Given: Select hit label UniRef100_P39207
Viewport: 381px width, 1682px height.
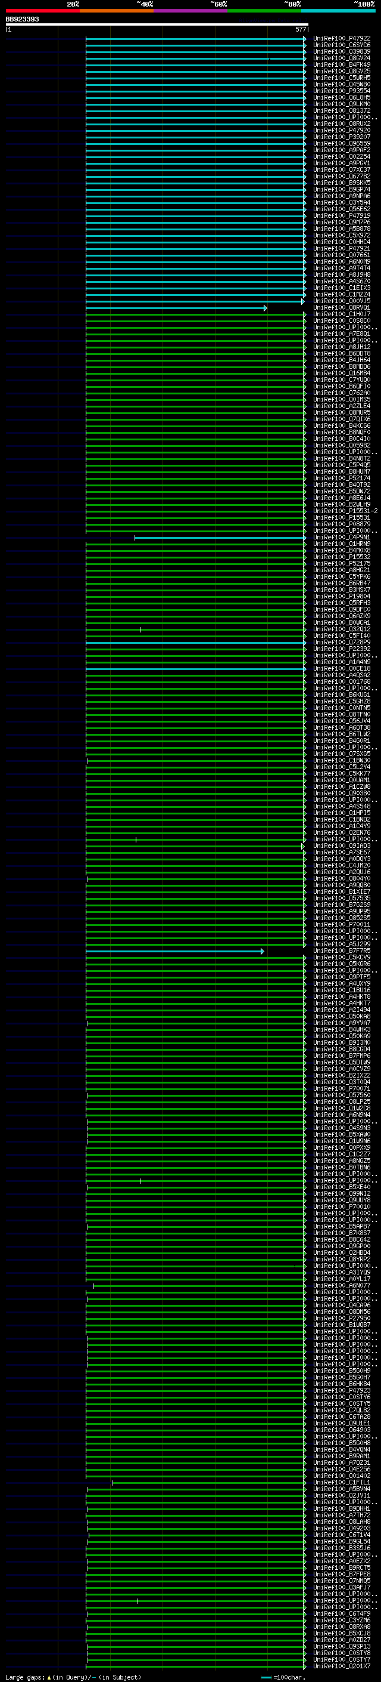Looking at the screenshot, I should (342, 137).
